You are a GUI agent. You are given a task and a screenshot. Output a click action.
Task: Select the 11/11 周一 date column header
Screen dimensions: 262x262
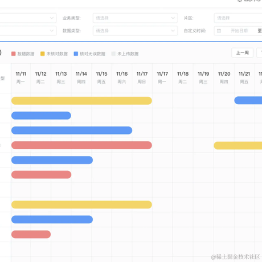pyautogui.click(x=21, y=77)
